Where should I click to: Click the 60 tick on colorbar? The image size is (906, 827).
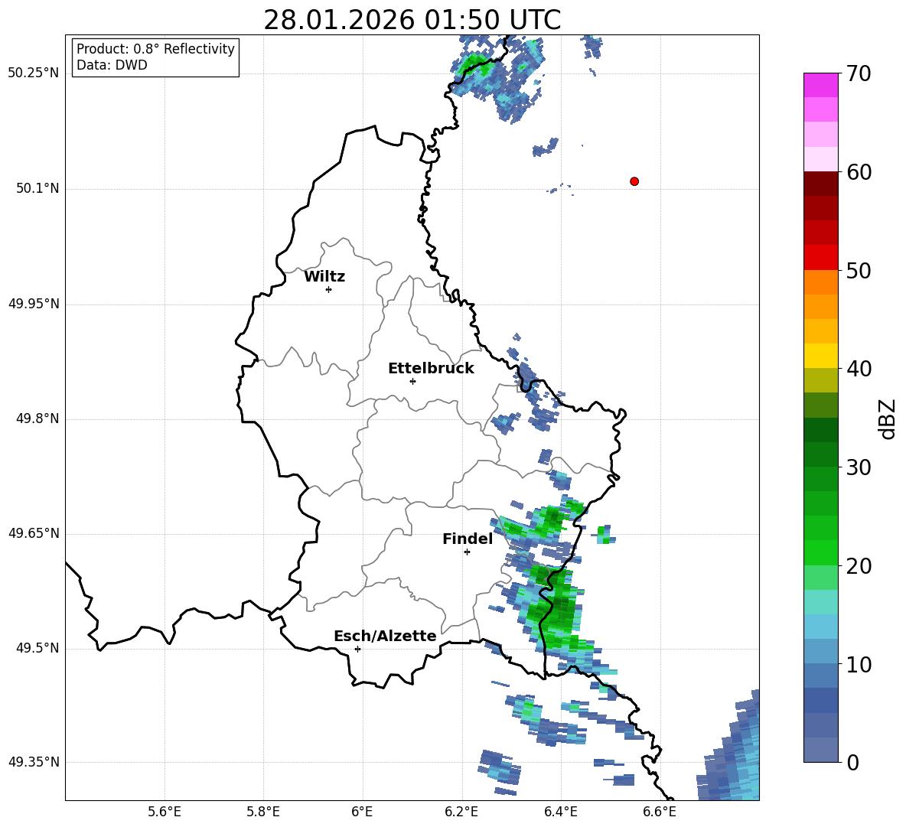point(858,172)
